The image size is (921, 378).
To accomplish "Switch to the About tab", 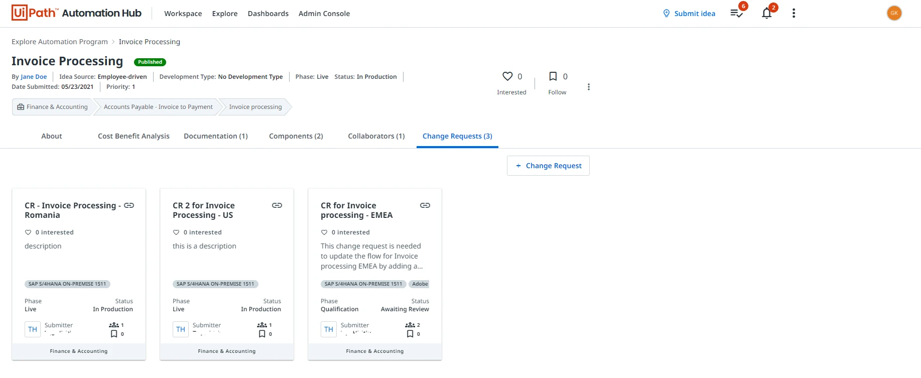I will (x=52, y=136).
